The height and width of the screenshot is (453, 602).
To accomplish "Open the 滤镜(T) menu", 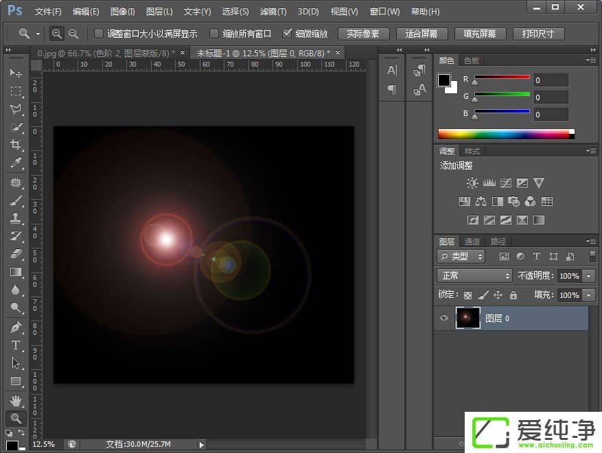I will (273, 12).
